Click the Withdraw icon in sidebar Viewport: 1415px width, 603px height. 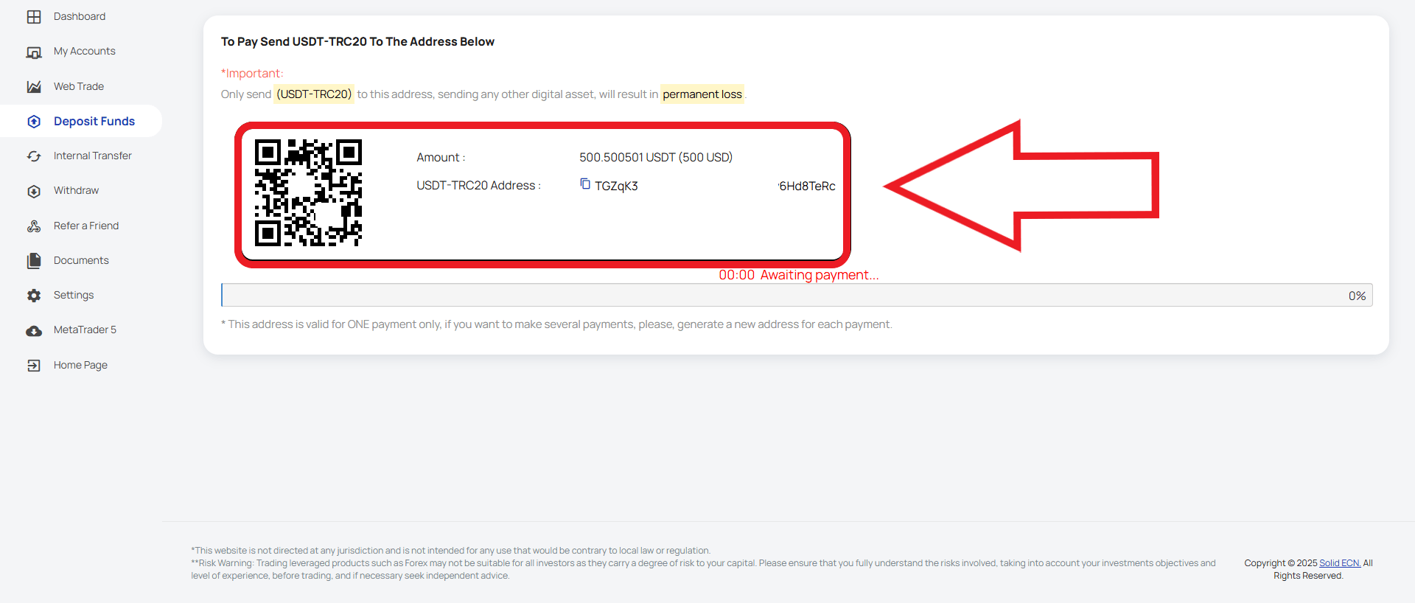tap(34, 191)
